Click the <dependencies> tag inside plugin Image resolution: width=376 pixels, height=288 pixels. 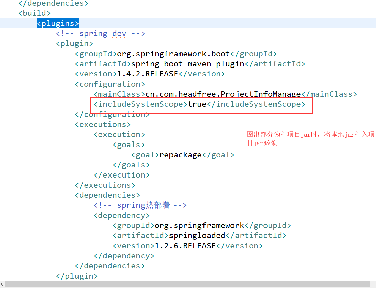107,195
